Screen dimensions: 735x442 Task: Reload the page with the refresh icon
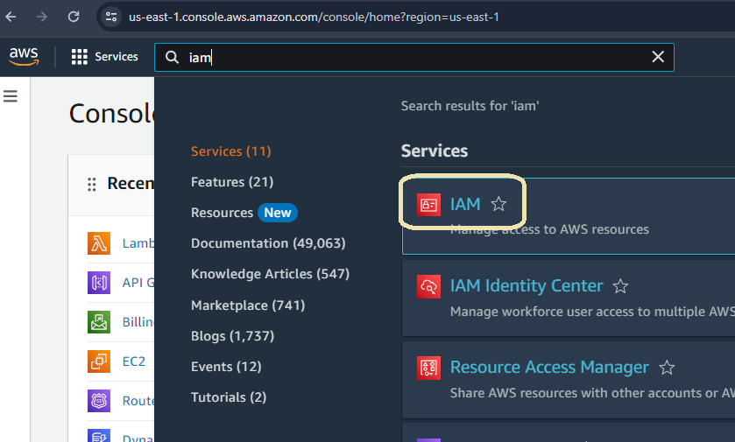click(74, 17)
